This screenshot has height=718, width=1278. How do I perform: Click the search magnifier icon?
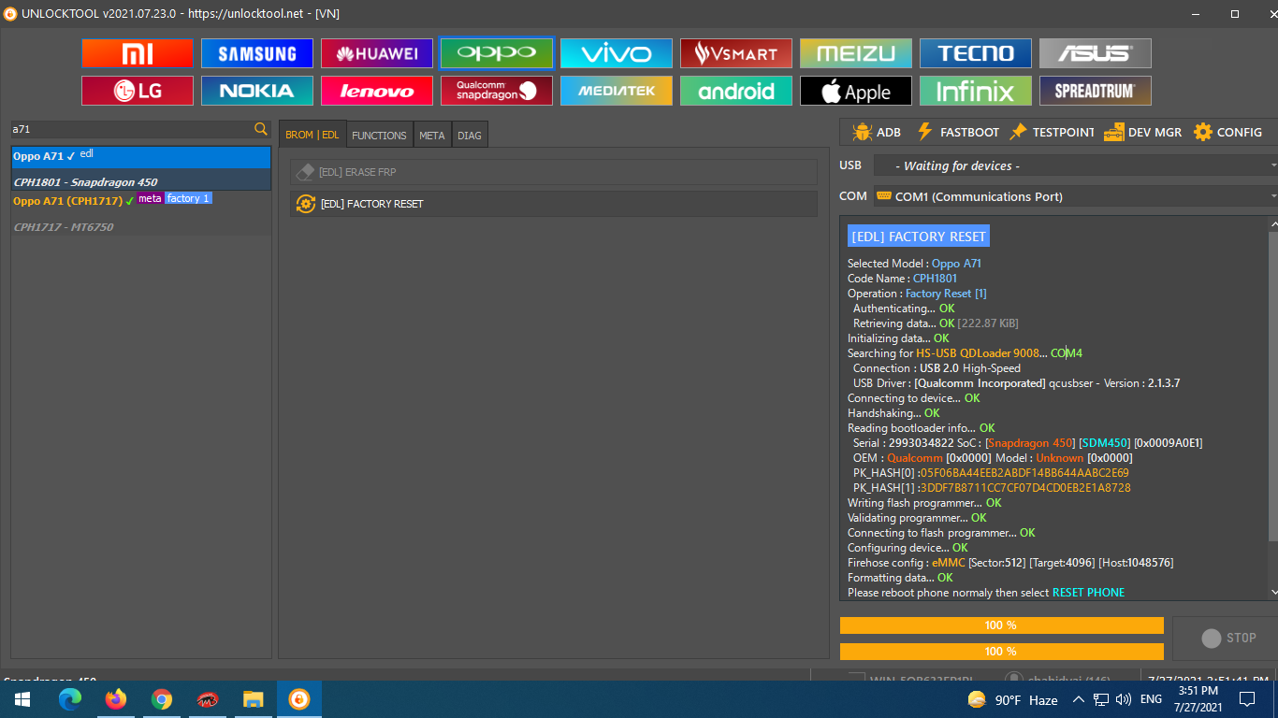coord(261,129)
